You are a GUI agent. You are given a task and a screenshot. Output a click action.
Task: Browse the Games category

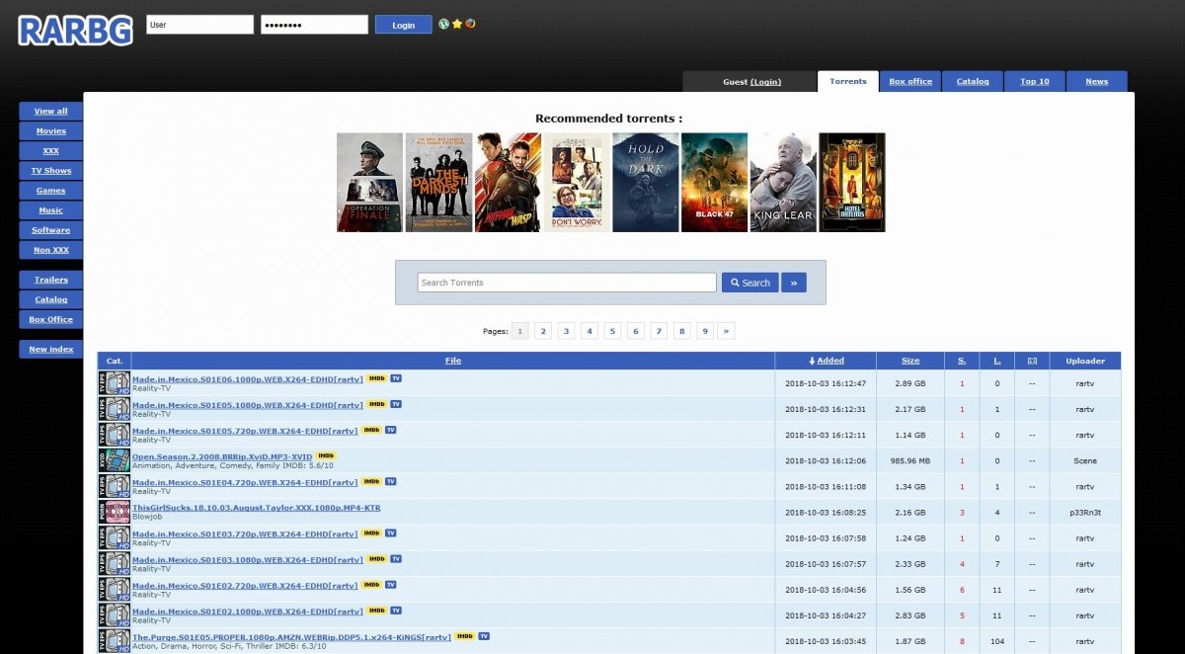[x=50, y=191]
